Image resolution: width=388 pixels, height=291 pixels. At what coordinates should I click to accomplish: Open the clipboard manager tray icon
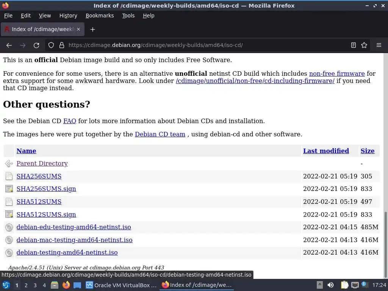344,285
